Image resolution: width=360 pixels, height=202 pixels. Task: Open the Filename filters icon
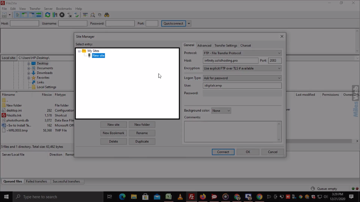85,15
